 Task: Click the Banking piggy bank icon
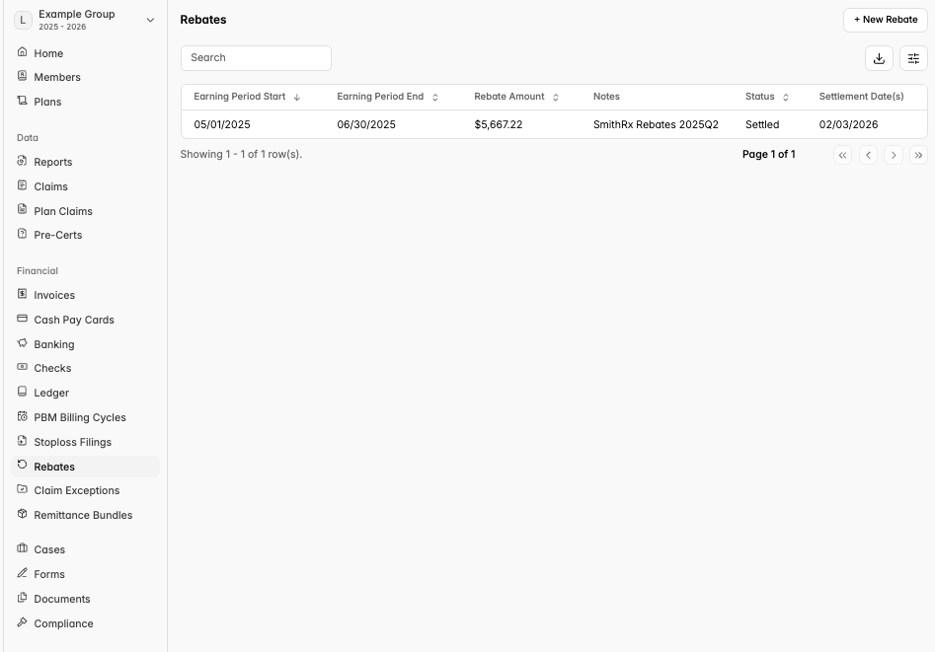coord(22,342)
